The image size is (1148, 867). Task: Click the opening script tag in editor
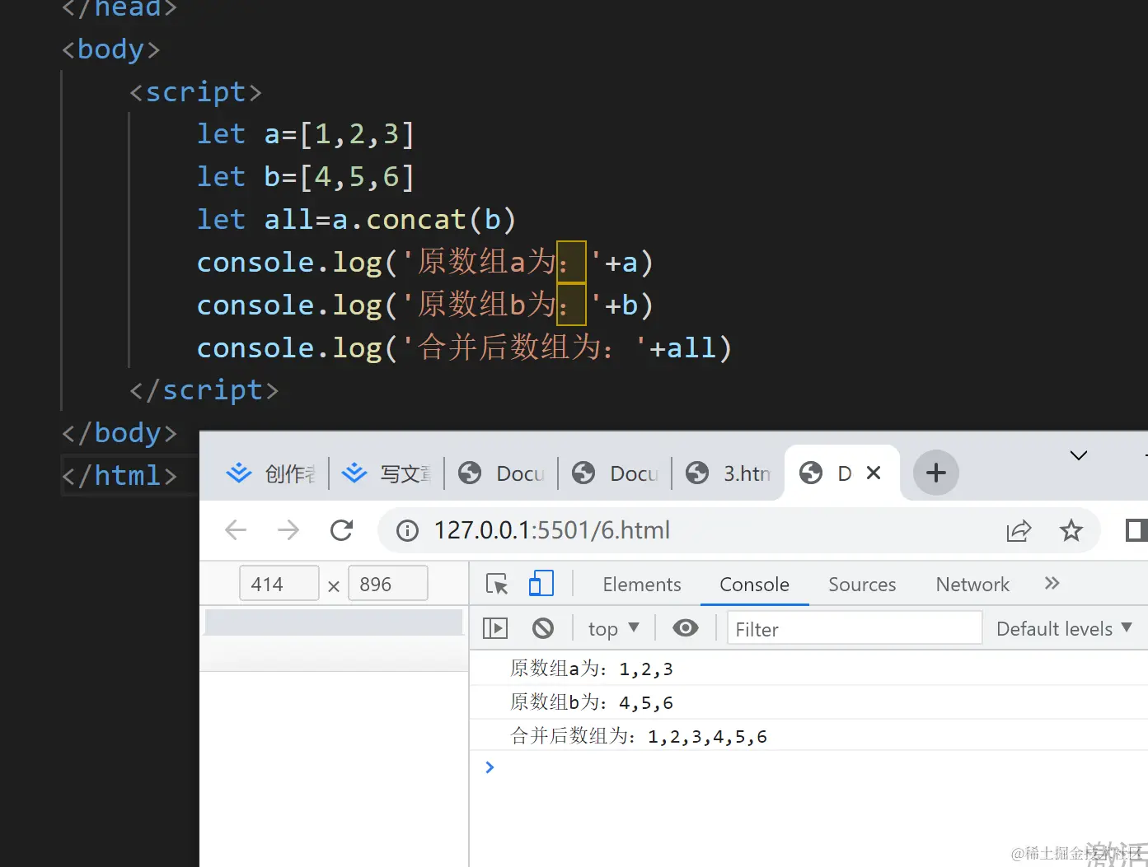point(195,91)
